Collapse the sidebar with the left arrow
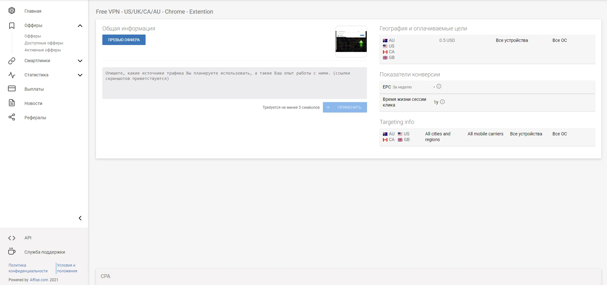Viewport: 607px width, 285px height. [x=80, y=218]
